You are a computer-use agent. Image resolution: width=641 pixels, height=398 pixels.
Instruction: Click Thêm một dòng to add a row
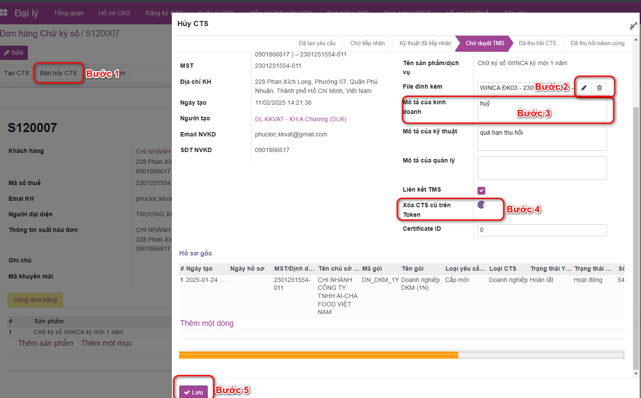[x=207, y=323]
